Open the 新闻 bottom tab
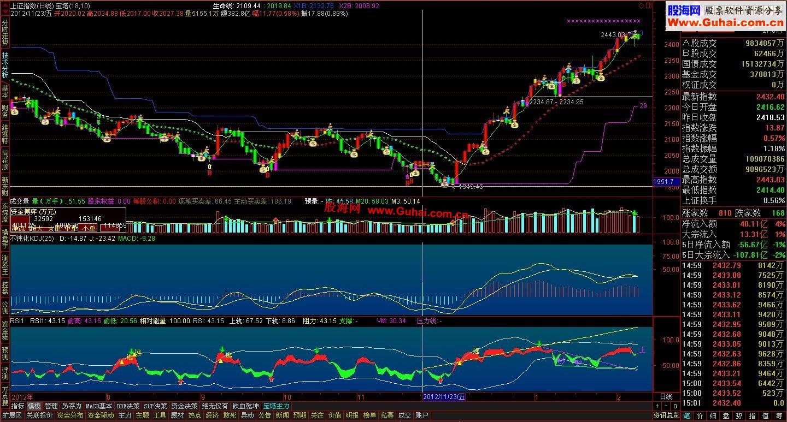 click(x=282, y=415)
